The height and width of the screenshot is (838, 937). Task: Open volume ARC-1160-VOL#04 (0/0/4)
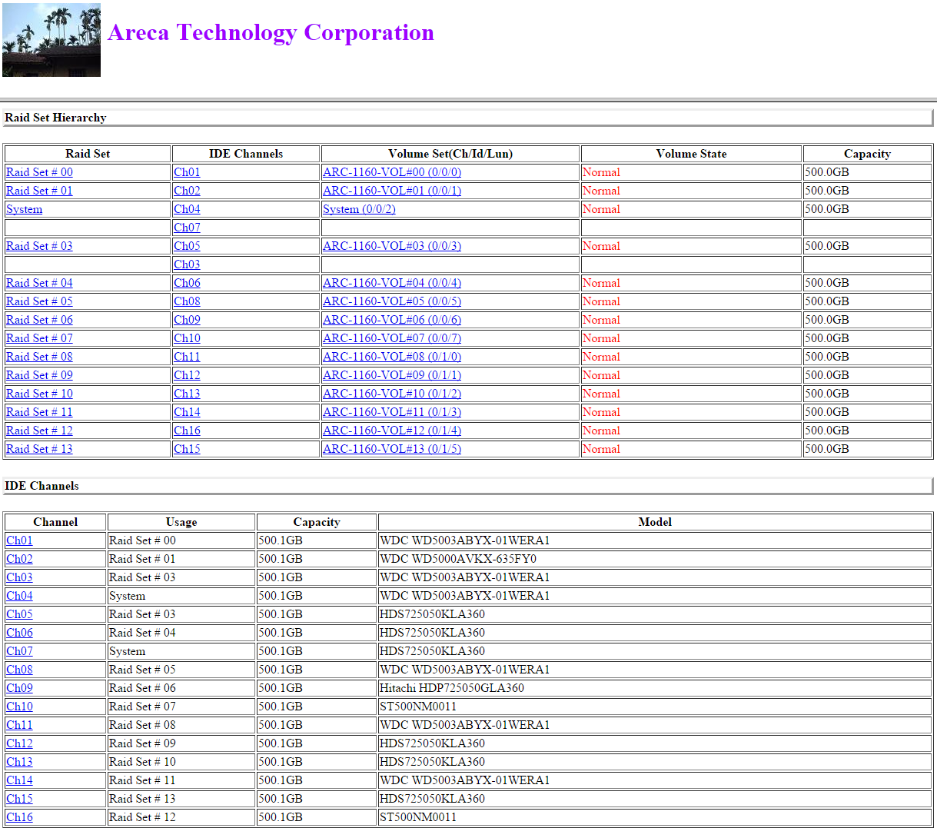click(392, 283)
